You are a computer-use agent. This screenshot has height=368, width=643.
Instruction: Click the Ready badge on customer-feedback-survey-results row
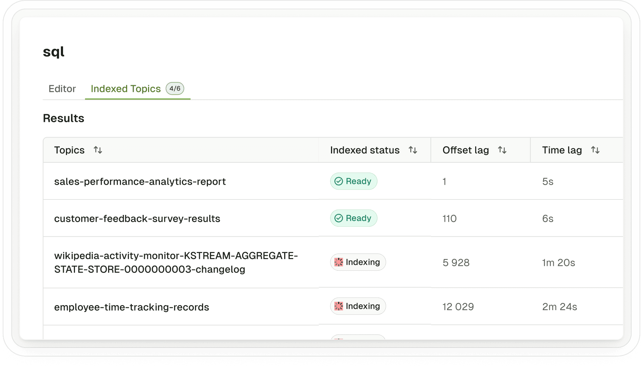click(353, 218)
